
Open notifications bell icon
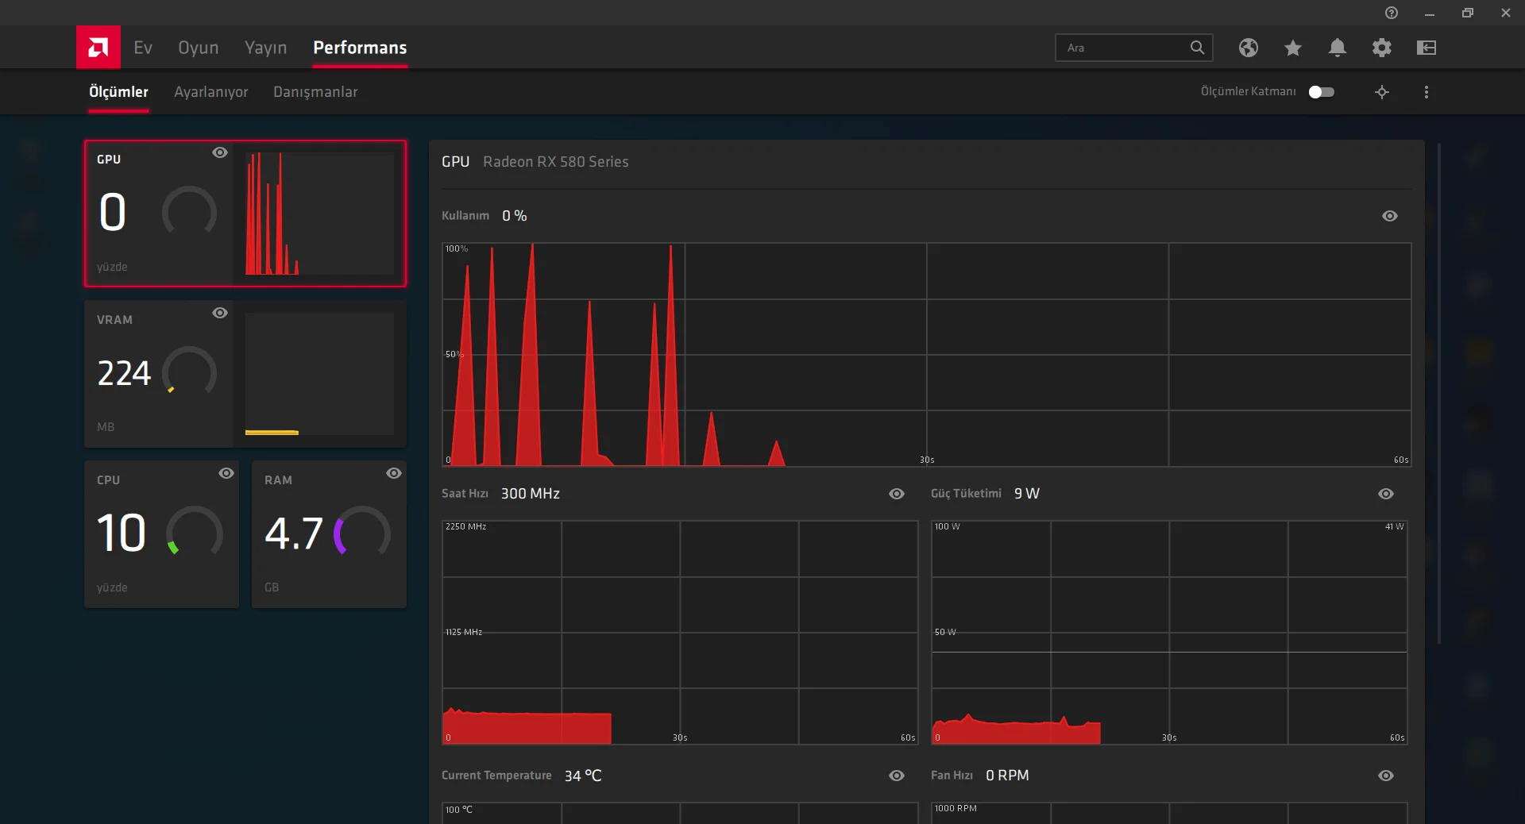(x=1338, y=48)
